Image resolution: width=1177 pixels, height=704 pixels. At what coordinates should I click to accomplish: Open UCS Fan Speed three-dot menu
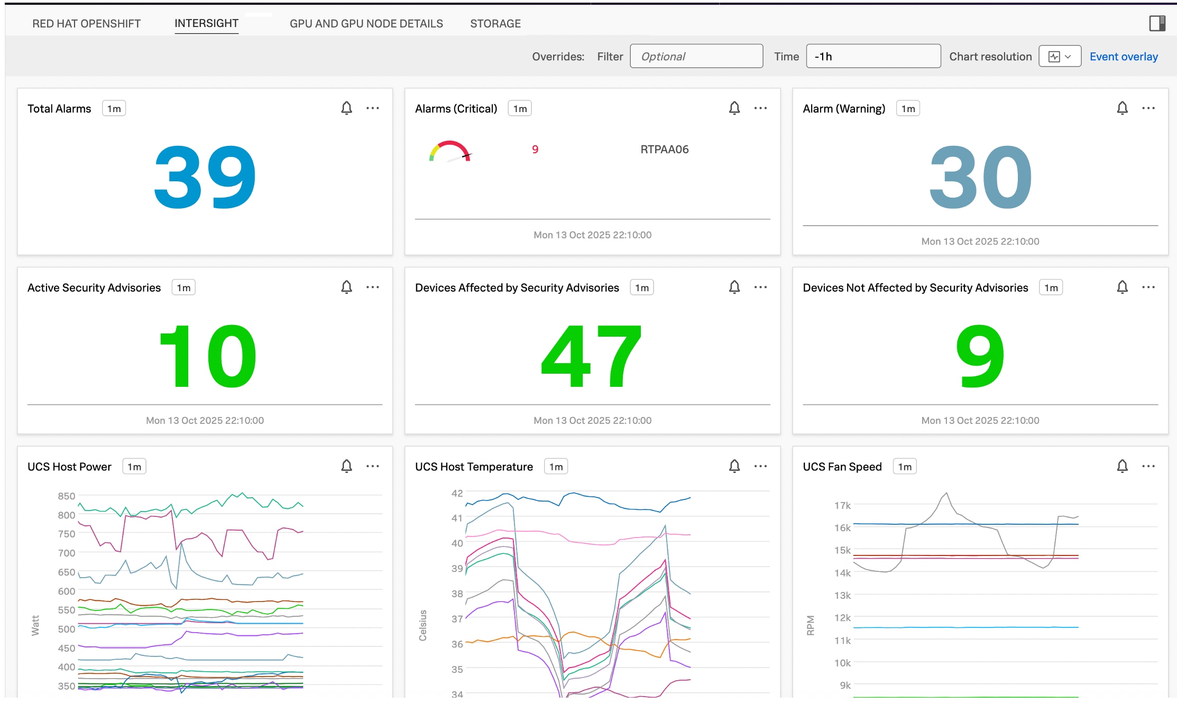tap(1148, 466)
